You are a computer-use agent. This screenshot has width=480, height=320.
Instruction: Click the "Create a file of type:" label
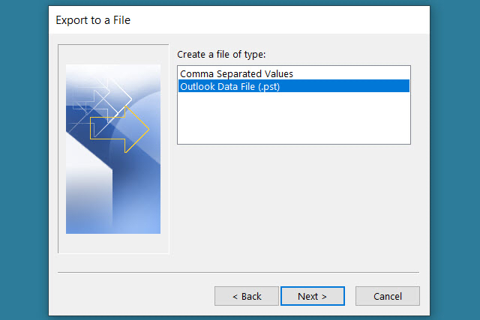coord(222,55)
